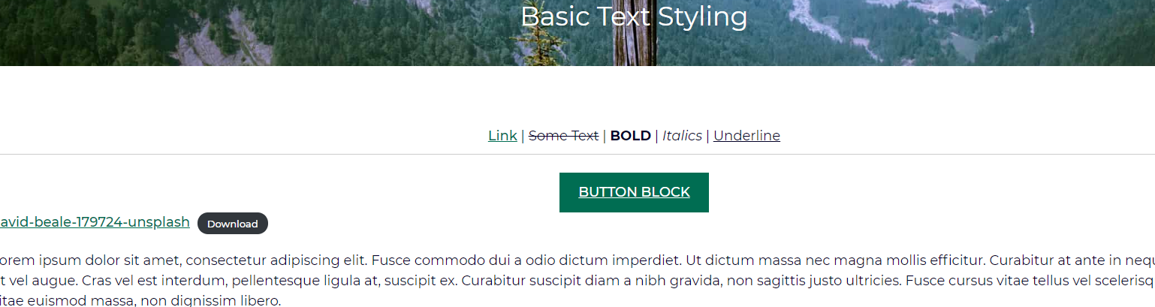Click the dark Download button

(x=232, y=224)
